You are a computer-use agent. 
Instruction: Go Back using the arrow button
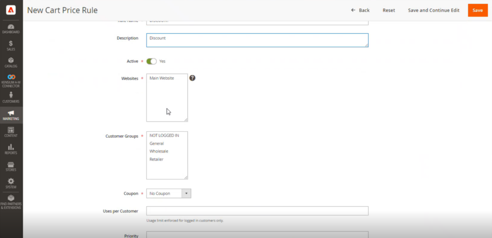click(x=360, y=11)
